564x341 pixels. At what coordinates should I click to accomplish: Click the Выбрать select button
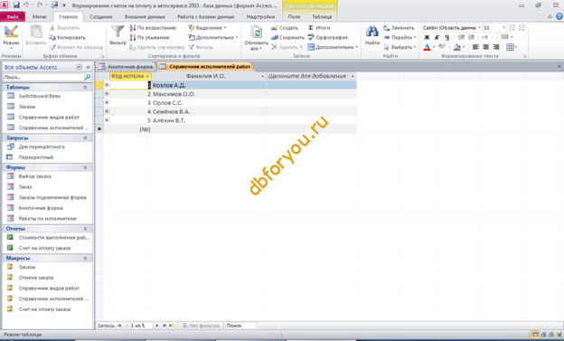click(399, 47)
